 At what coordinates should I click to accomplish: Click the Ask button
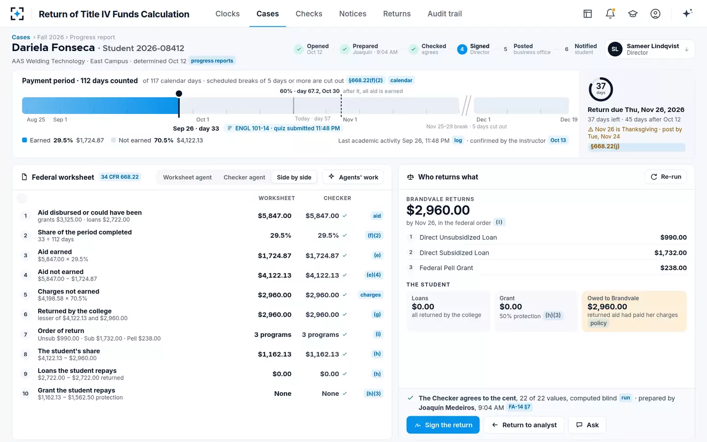tap(587, 425)
